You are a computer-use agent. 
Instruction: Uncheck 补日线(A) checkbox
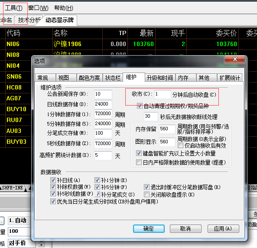(53, 180)
